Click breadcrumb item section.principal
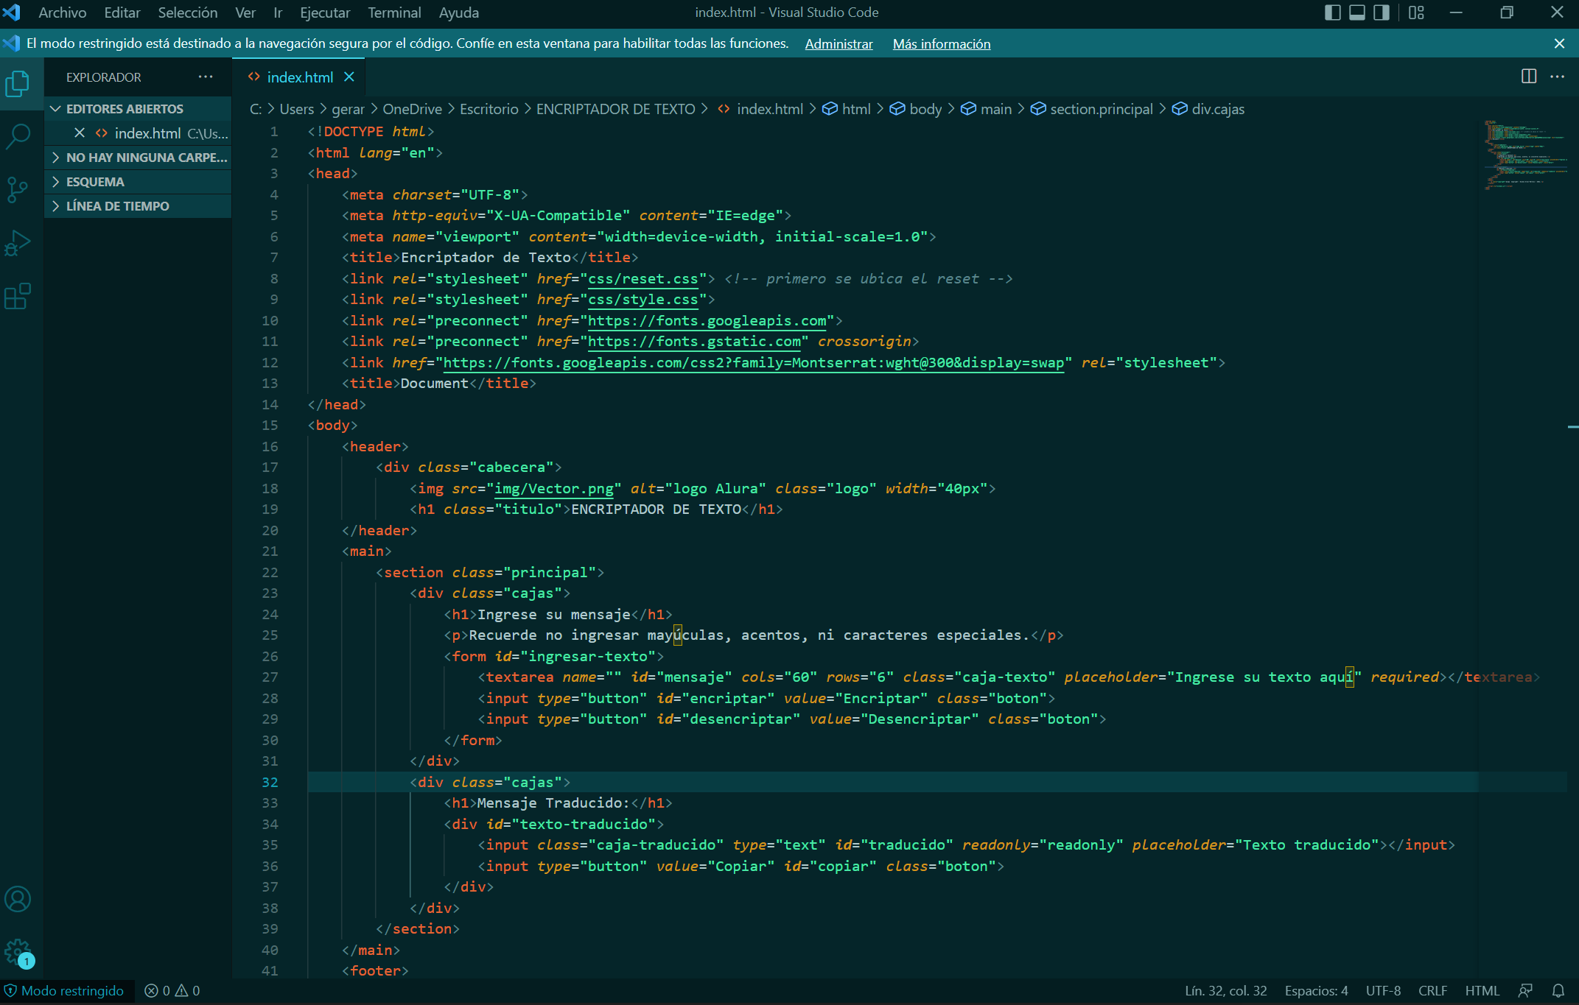This screenshot has width=1579, height=1005. click(x=1101, y=109)
